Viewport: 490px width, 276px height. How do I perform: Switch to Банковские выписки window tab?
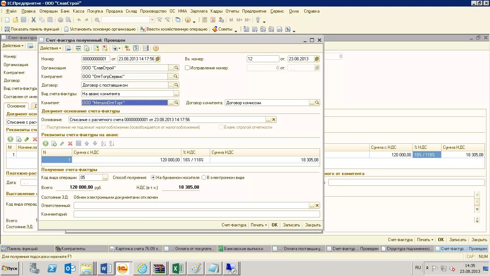pos(244,249)
